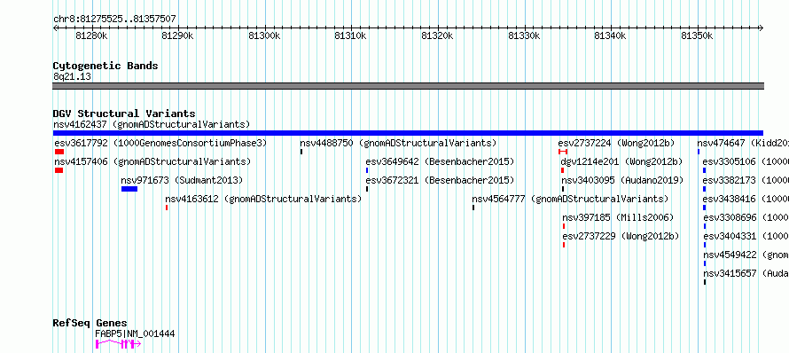The height and width of the screenshot is (353, 789).
Task: Open esv3404331 variant label
Action: click(746, 236)
